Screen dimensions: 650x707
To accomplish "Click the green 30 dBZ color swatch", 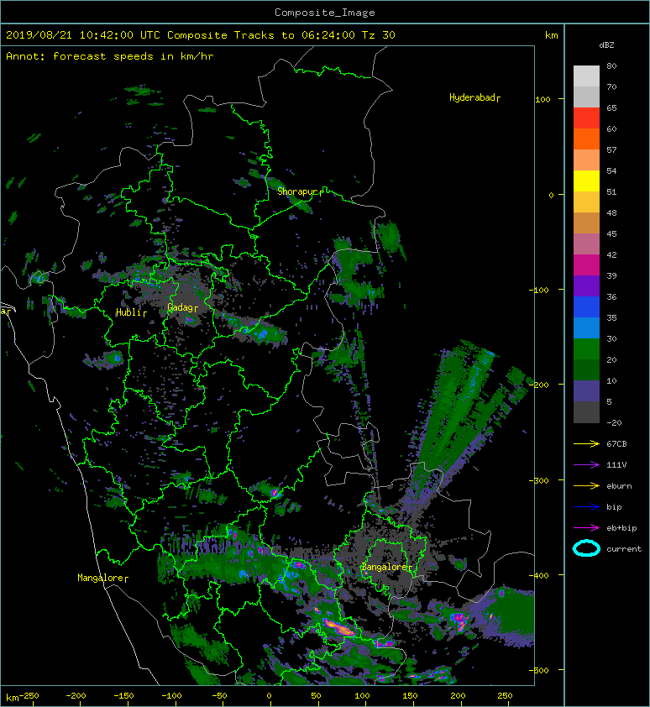I will coord(586,349).
